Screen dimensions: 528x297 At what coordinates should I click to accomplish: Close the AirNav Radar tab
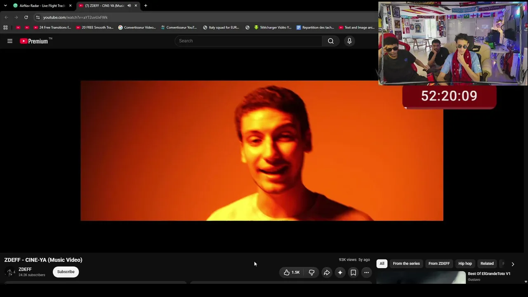tap(70, 6)
